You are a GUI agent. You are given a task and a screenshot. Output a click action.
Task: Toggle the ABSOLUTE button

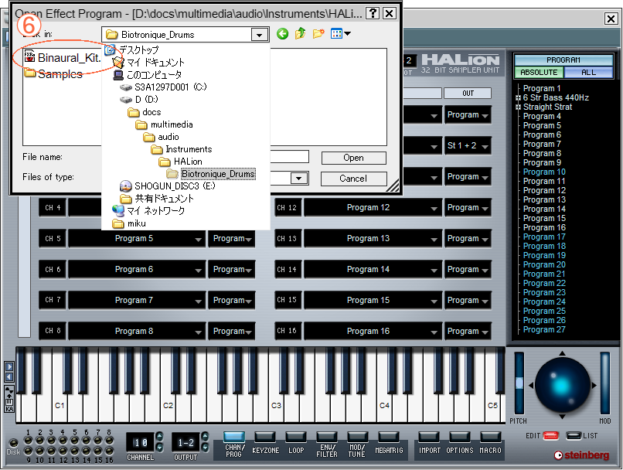(x=539, y=73)
